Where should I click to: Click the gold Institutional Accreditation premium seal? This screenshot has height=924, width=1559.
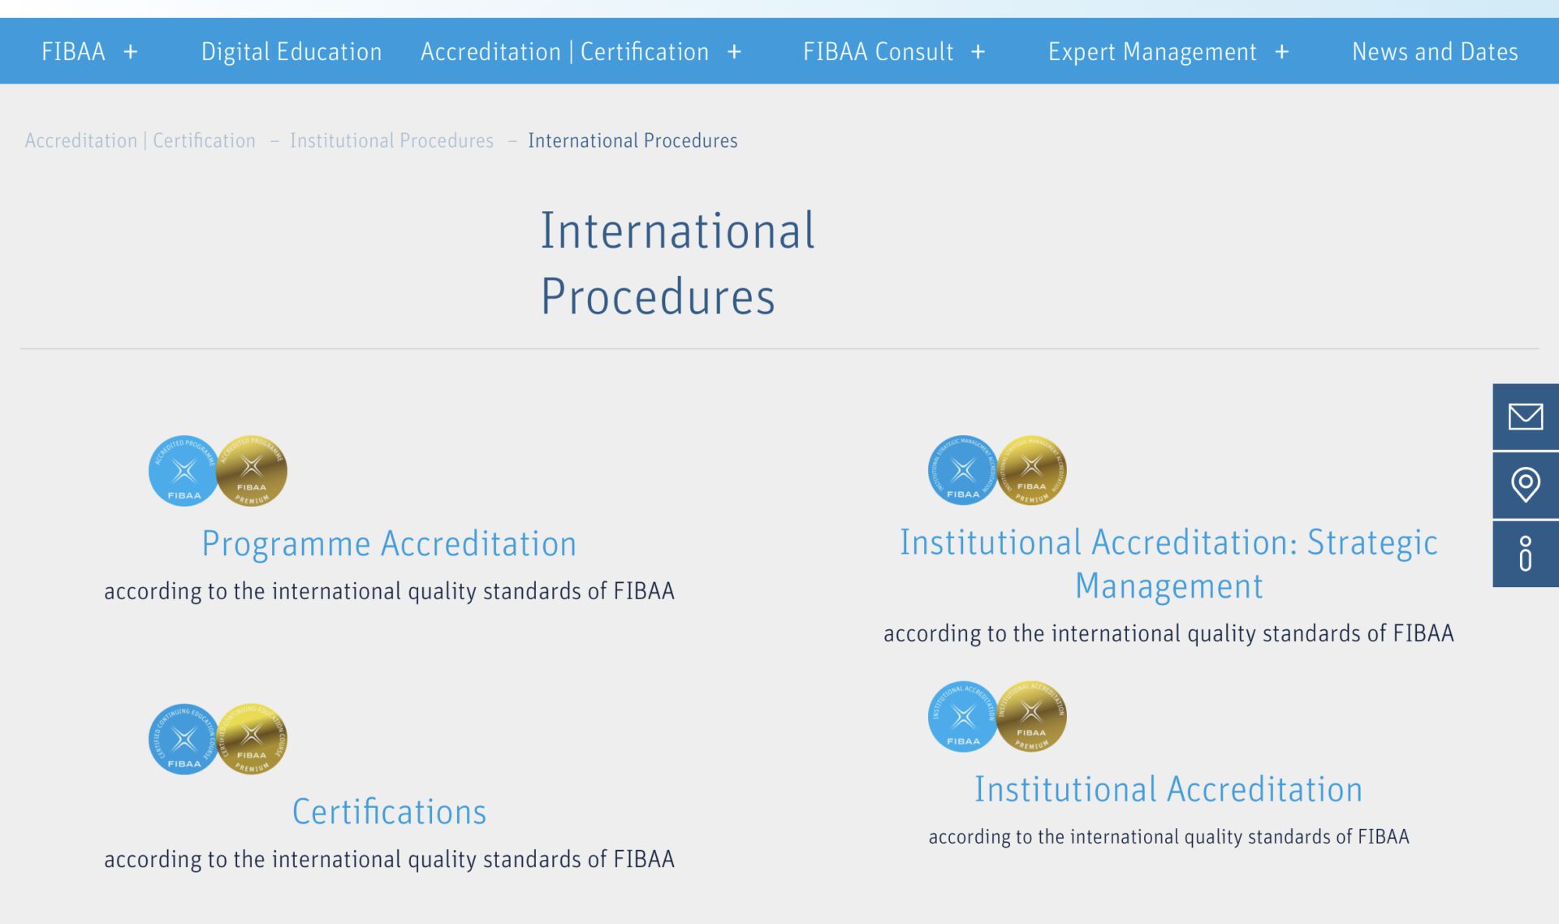pos(1031,716)
